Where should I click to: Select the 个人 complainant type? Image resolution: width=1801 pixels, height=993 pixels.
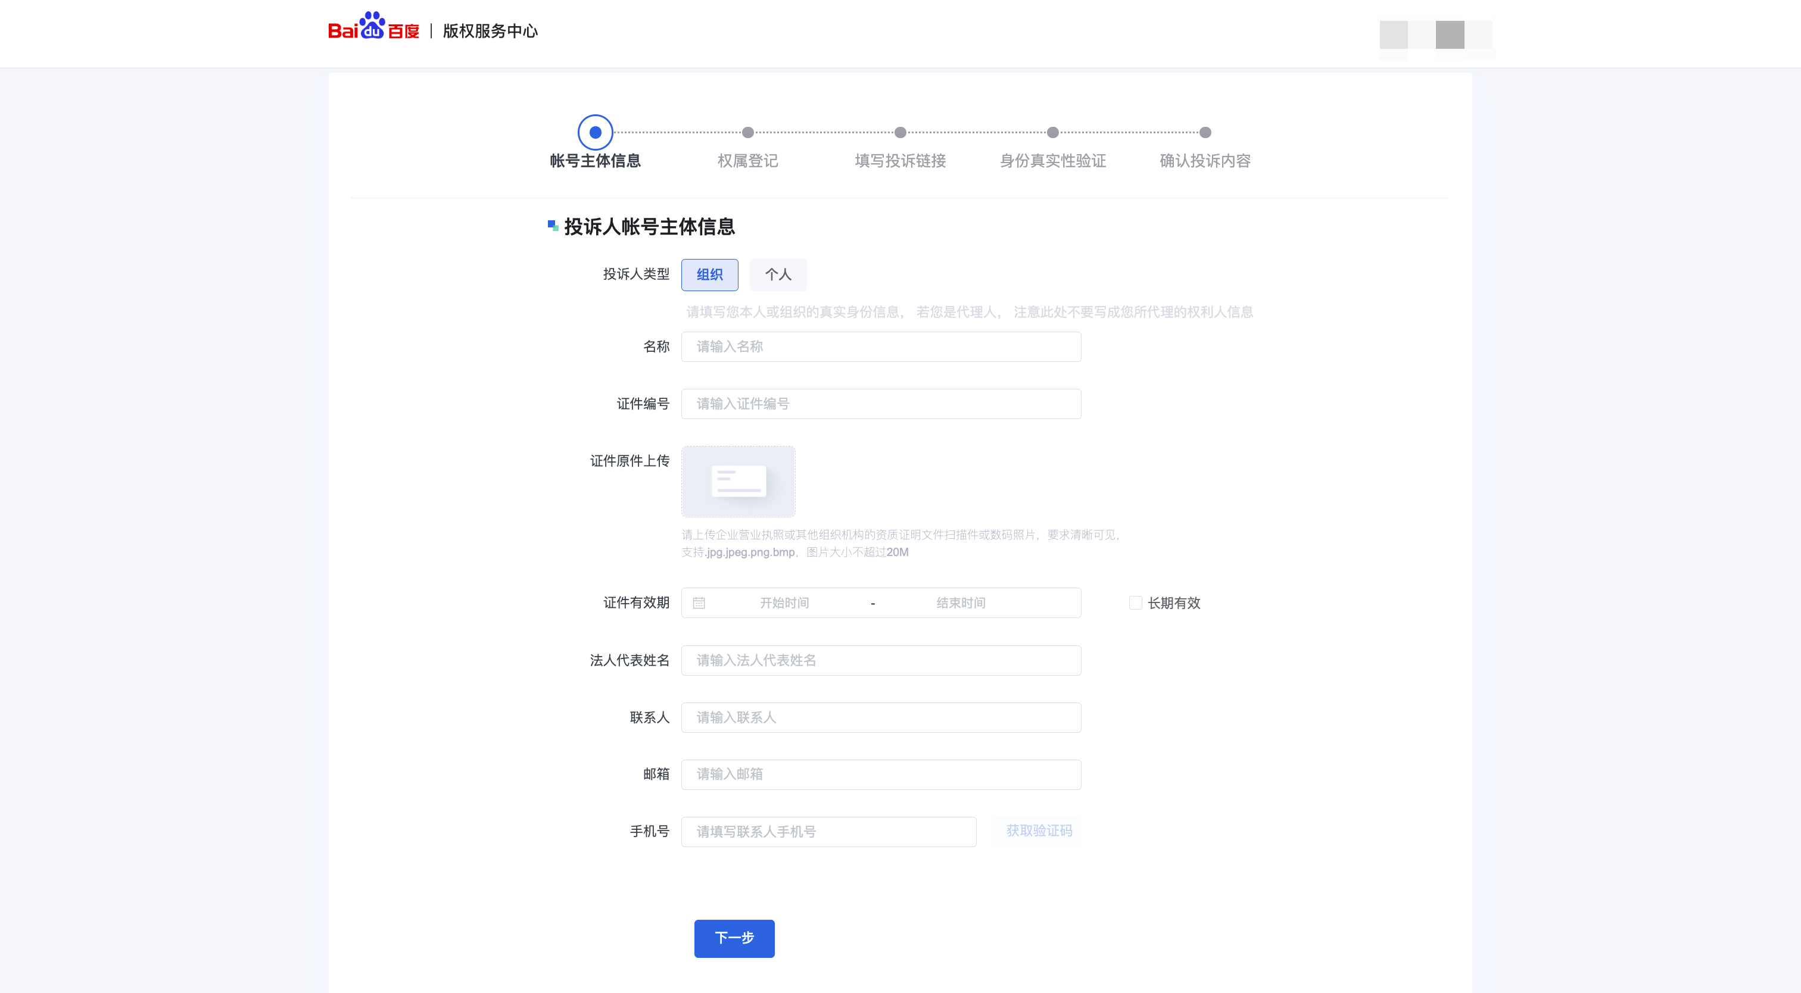click(x=778, y=274)
